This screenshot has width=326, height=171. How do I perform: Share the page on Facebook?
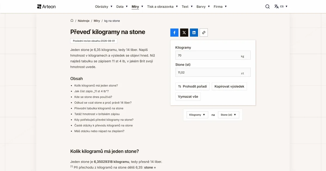[174, 33]
